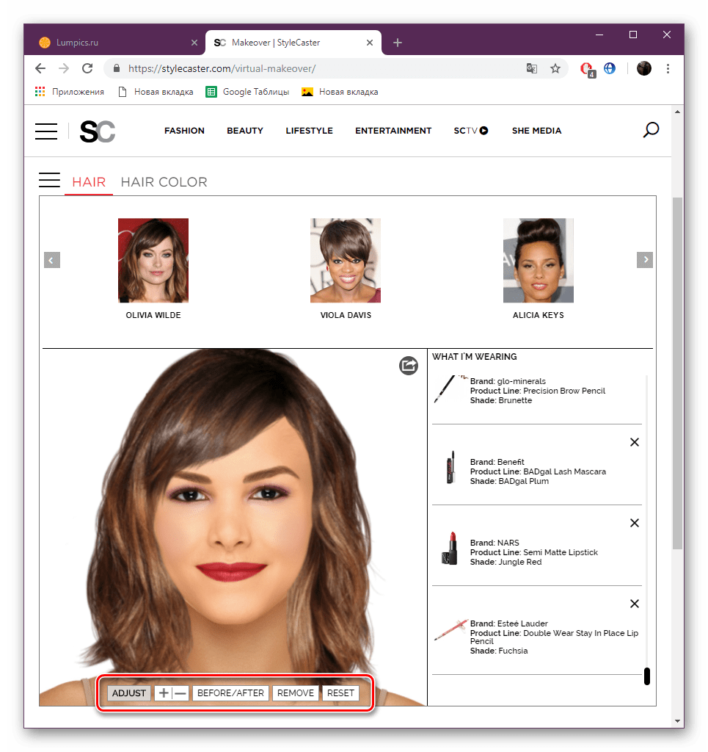Viewport: 708px width, 752px height.
Task: Bookmark this page with the star icon
Action: click(x=555, y=68)
